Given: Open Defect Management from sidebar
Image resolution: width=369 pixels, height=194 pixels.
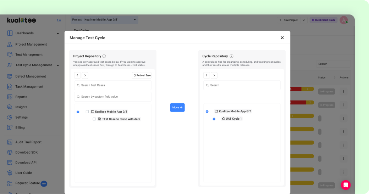Looking at the screenshot, I should [x=31, y=76].
